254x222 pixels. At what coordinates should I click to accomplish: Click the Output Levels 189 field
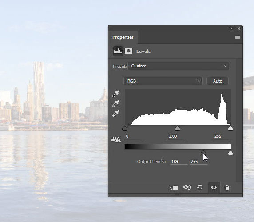[x=179, y=162]
